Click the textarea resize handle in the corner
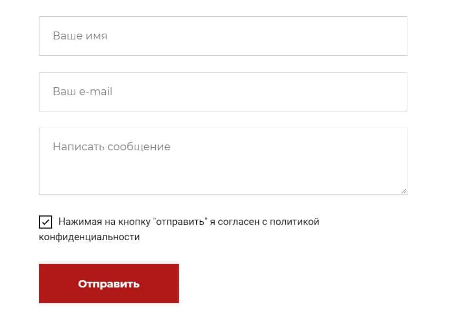 pyautogui.click(x=404, y=191)
